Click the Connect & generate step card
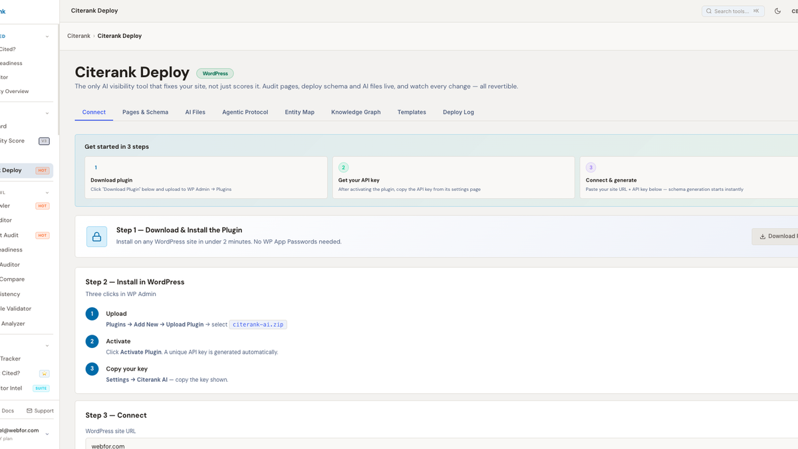The image size is (798, 449). [689, 178]
